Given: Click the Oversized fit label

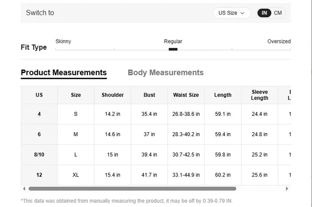Looking at the screenshot, I should pyautogui.click(x=279, y=42).
